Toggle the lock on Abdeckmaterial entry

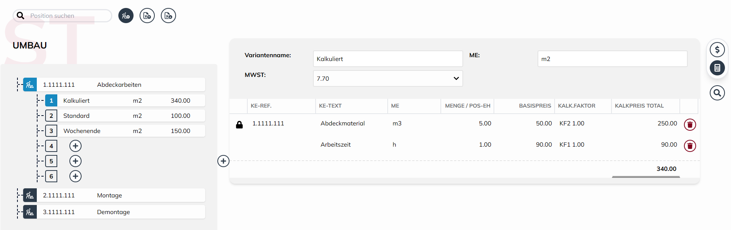[x=239, y=125]
